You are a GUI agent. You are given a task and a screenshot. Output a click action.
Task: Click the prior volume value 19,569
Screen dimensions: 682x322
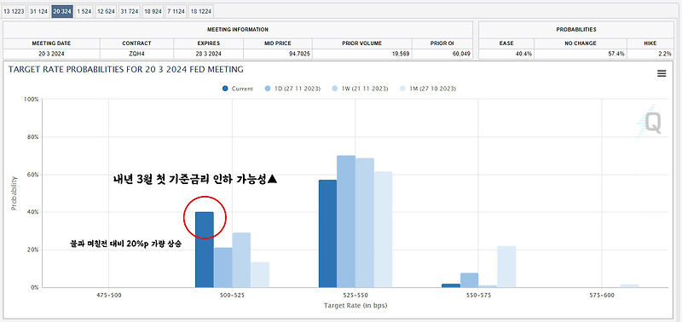[x=401, y=54]
